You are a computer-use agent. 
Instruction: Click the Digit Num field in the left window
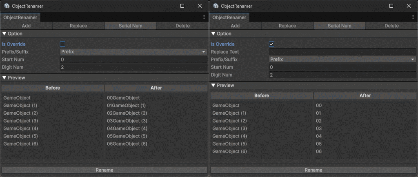(133, 67)
